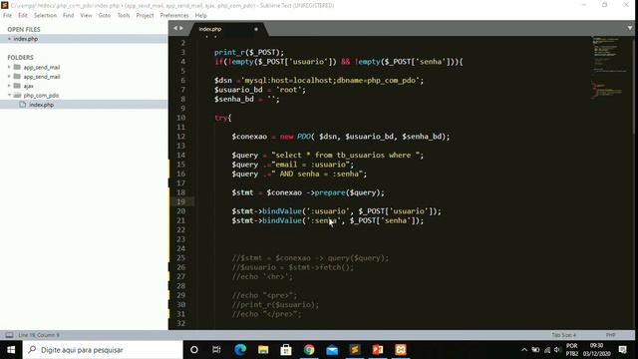The width and height of the screenshot is (638, 359).
Task: Select index.php under Open Files
Action: point(84,39)
